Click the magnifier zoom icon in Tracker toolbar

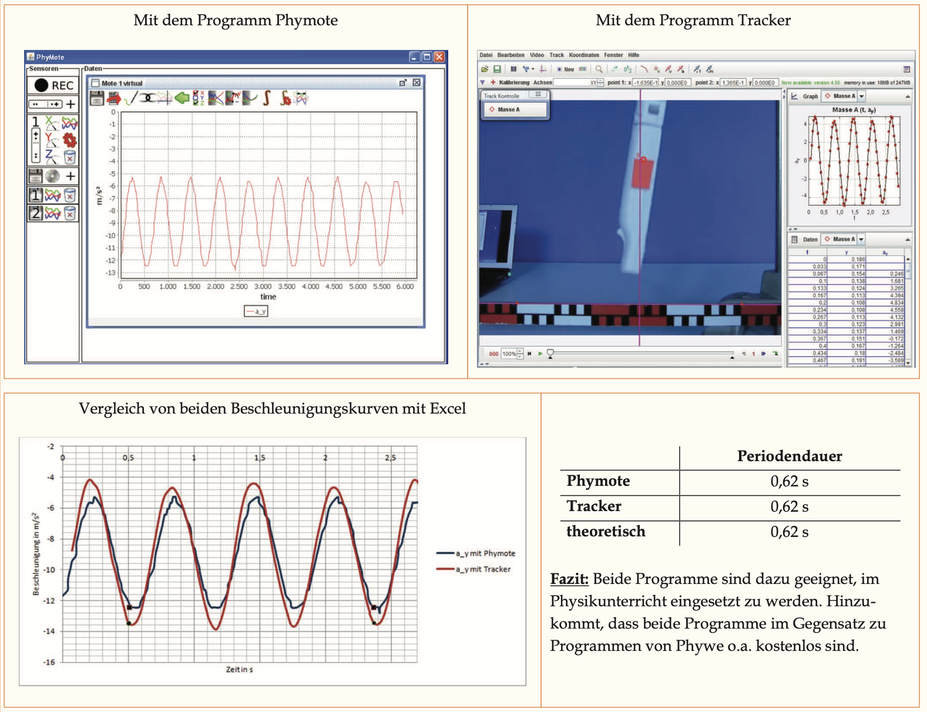tap(599, 69)
